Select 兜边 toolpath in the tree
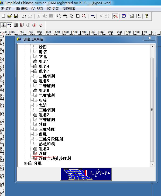The height and width of the screenshot is (196, 161). tap(43, 105)
